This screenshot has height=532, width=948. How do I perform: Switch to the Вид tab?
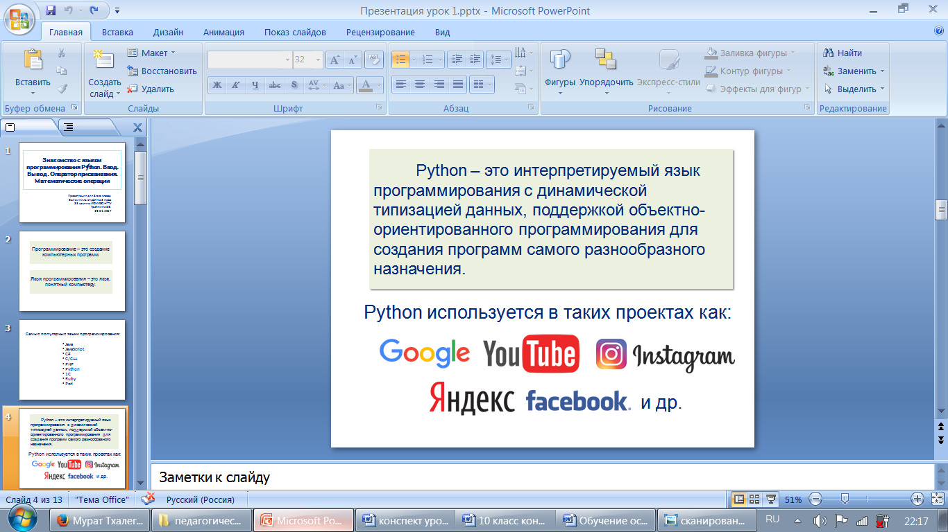coord(443,32)
